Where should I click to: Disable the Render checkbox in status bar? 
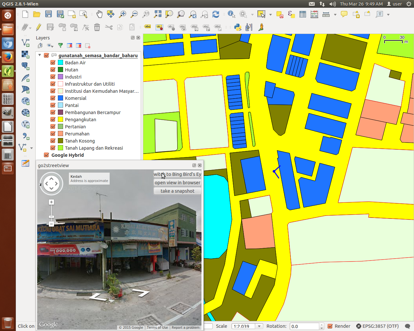pyautogui.click(x=331, y=326)
